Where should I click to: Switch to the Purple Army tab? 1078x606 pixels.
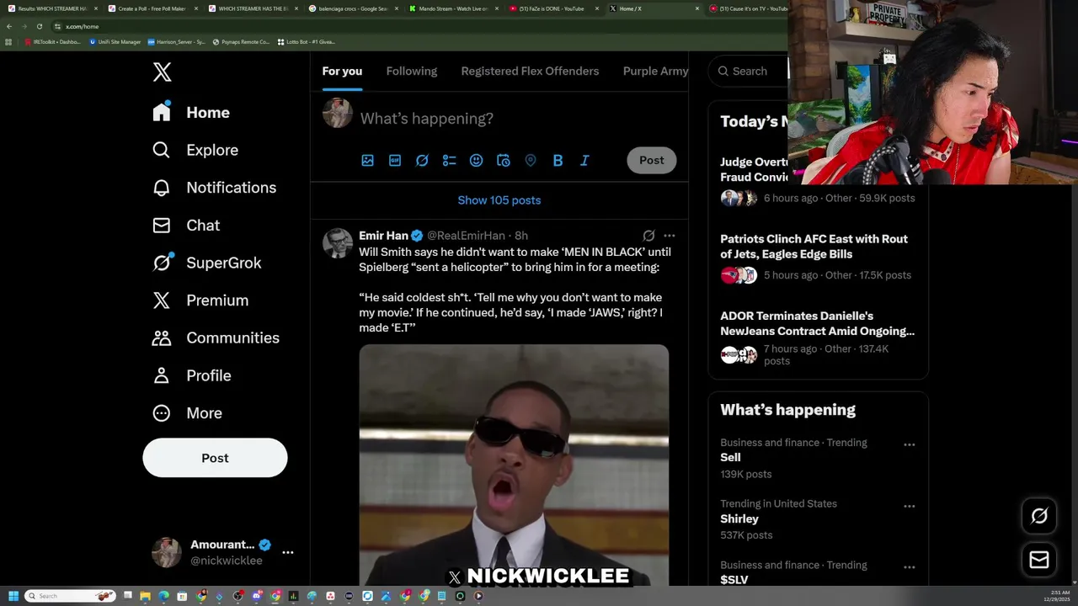(655, 72)
